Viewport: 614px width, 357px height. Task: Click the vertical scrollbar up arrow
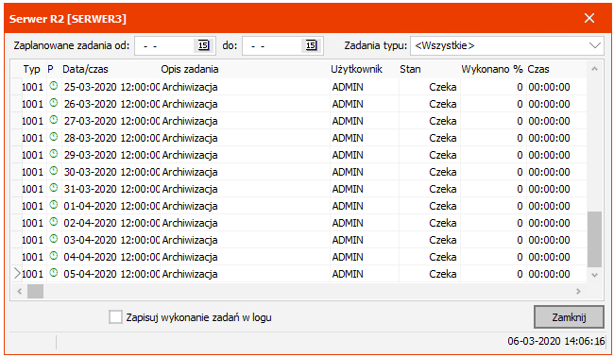point(594,69)
